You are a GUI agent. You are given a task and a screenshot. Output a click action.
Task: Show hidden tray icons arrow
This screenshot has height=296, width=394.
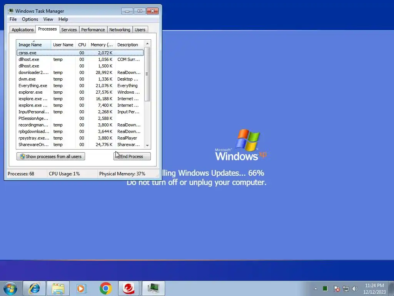316,289
